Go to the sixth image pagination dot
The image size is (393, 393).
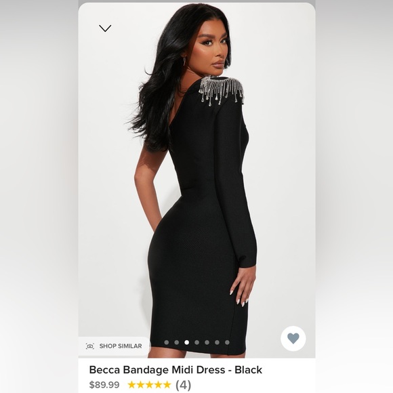point(217,342)
